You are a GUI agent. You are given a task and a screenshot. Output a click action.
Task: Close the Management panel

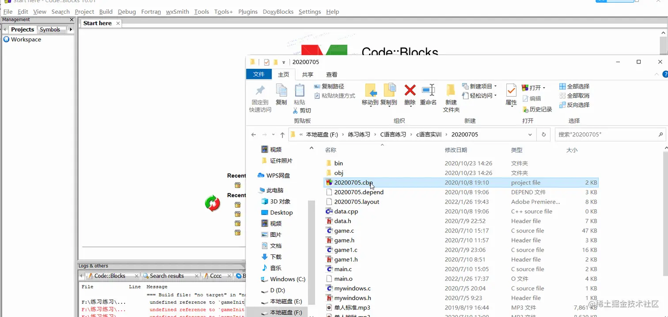tap(72, 20)
